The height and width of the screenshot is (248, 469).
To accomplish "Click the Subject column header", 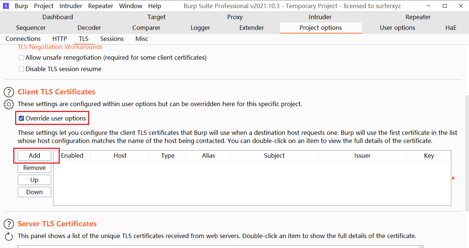I will 274,156.
